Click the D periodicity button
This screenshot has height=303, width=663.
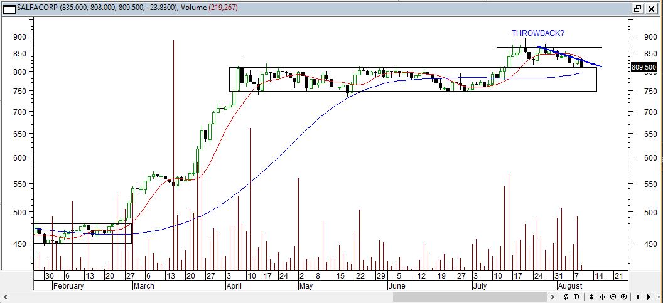tap(577, 297)
